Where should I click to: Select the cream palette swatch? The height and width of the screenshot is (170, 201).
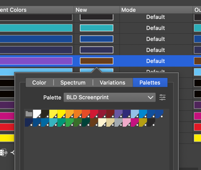click(x=102, y=122)
